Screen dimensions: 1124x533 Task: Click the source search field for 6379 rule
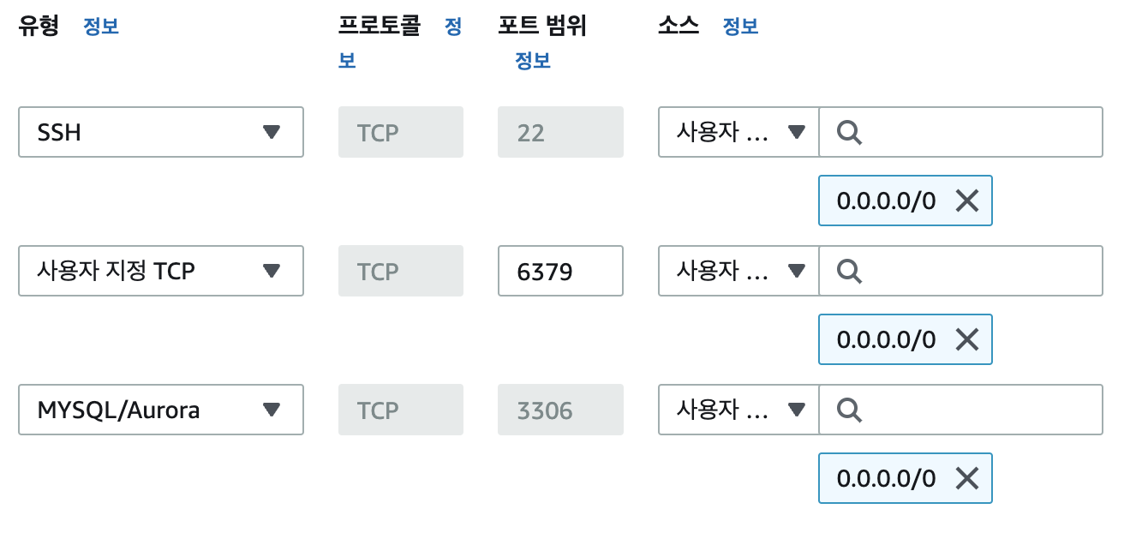(x=961, y=271)
